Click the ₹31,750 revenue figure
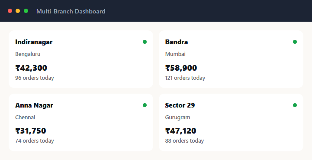The width and height of the screenshot is (312, 160). coord(31,131)
